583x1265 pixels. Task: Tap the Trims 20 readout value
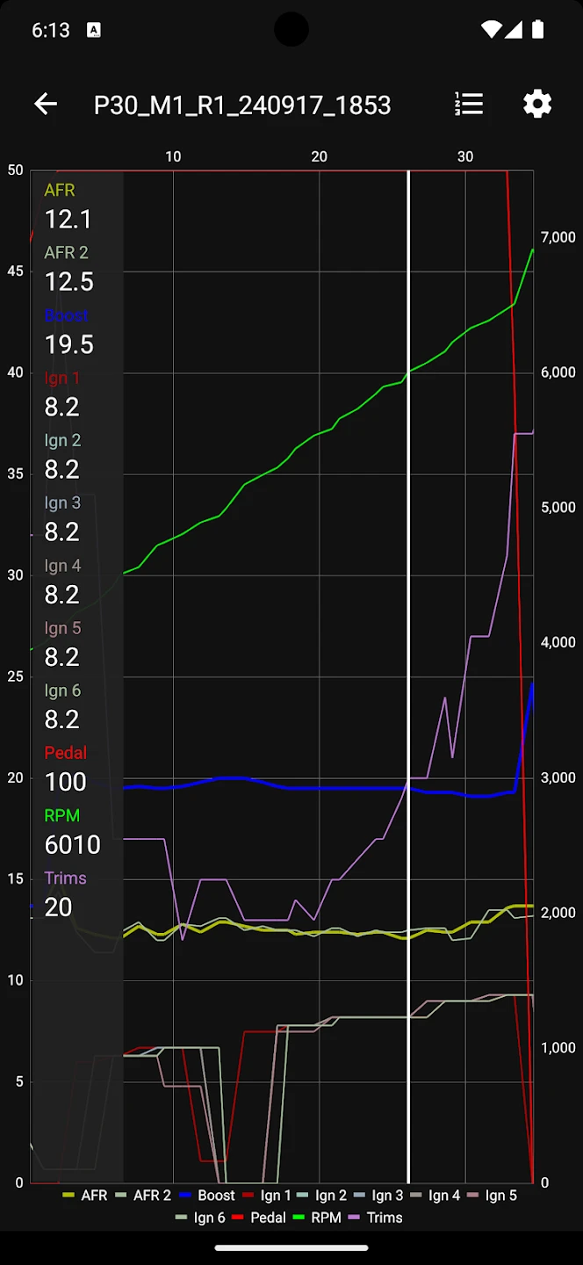tap(58, 907)
